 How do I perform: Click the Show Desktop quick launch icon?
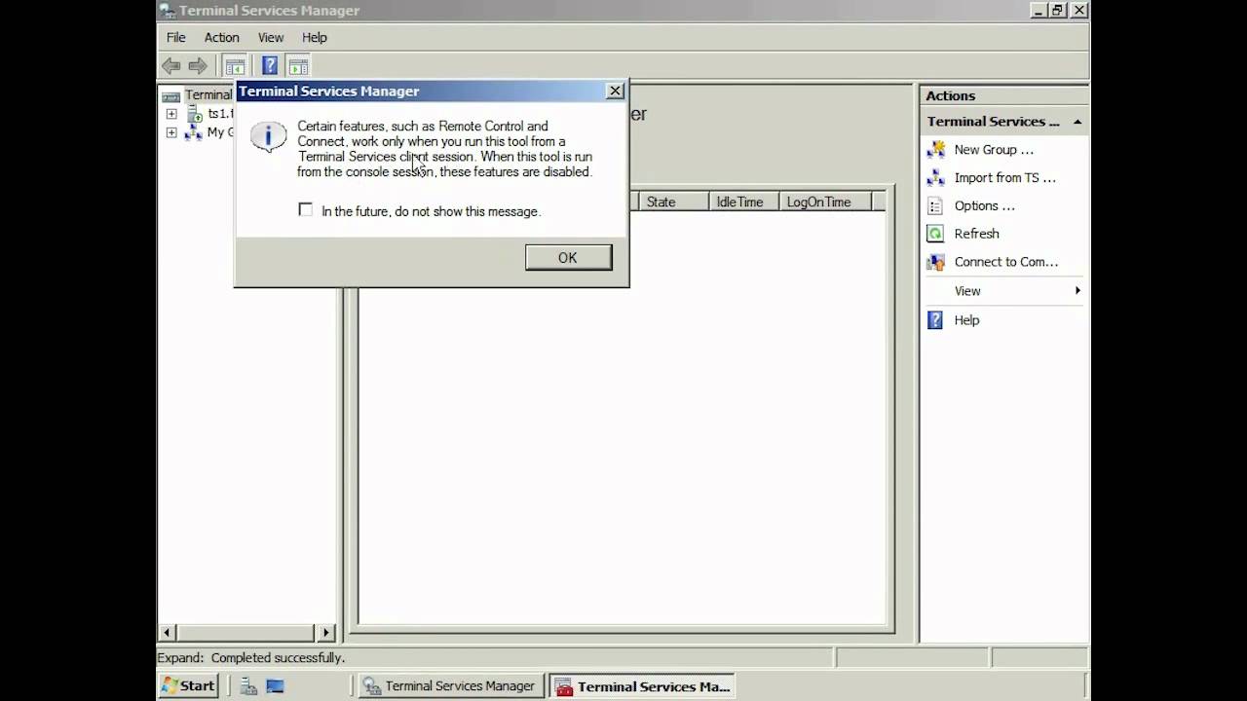point(275,686)
